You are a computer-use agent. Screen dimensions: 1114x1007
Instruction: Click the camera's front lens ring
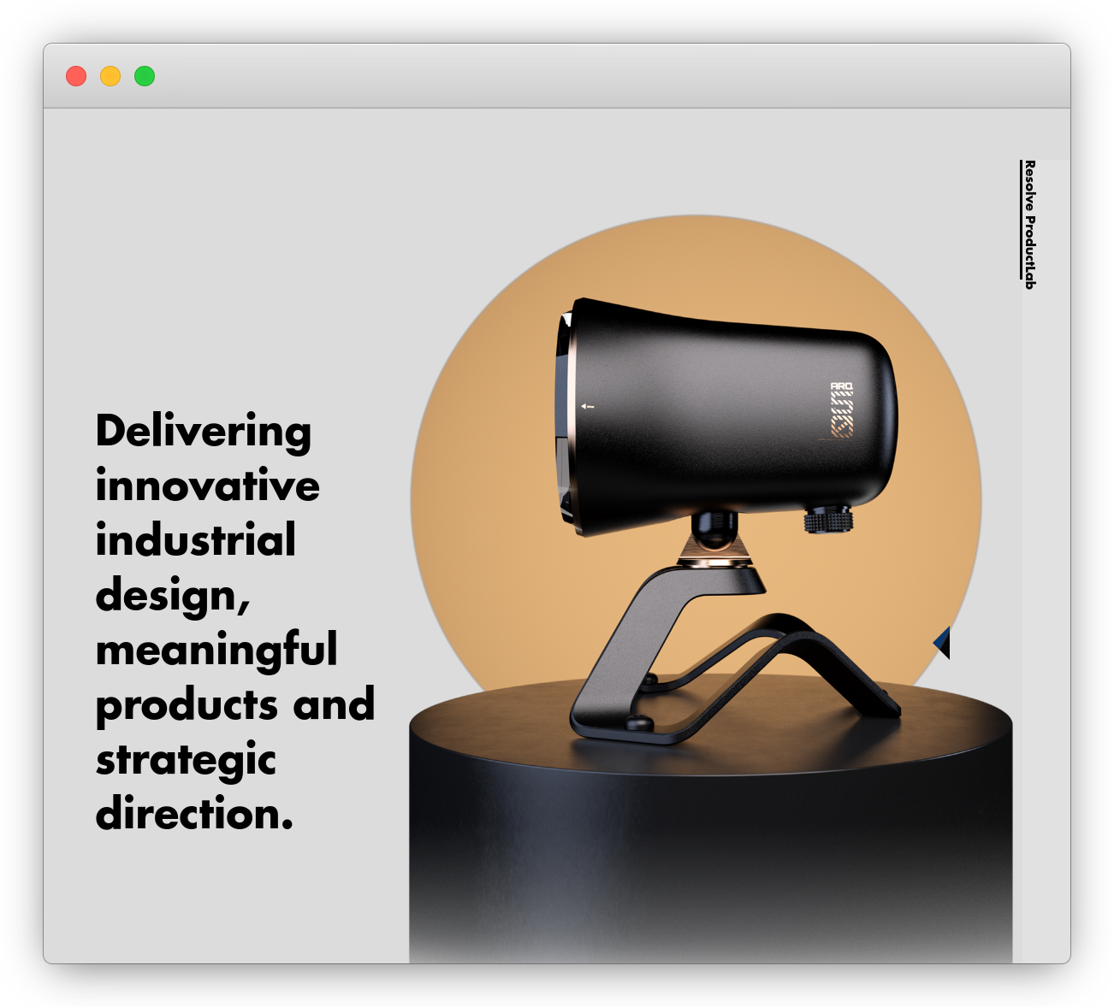click(x=565, y=419)
